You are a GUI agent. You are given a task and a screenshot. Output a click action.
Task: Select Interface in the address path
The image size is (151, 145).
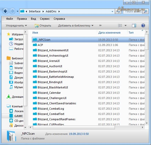point(35,11)
